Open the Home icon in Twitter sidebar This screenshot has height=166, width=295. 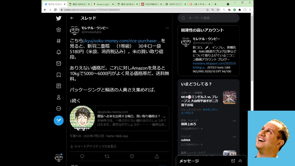[59, 30]
